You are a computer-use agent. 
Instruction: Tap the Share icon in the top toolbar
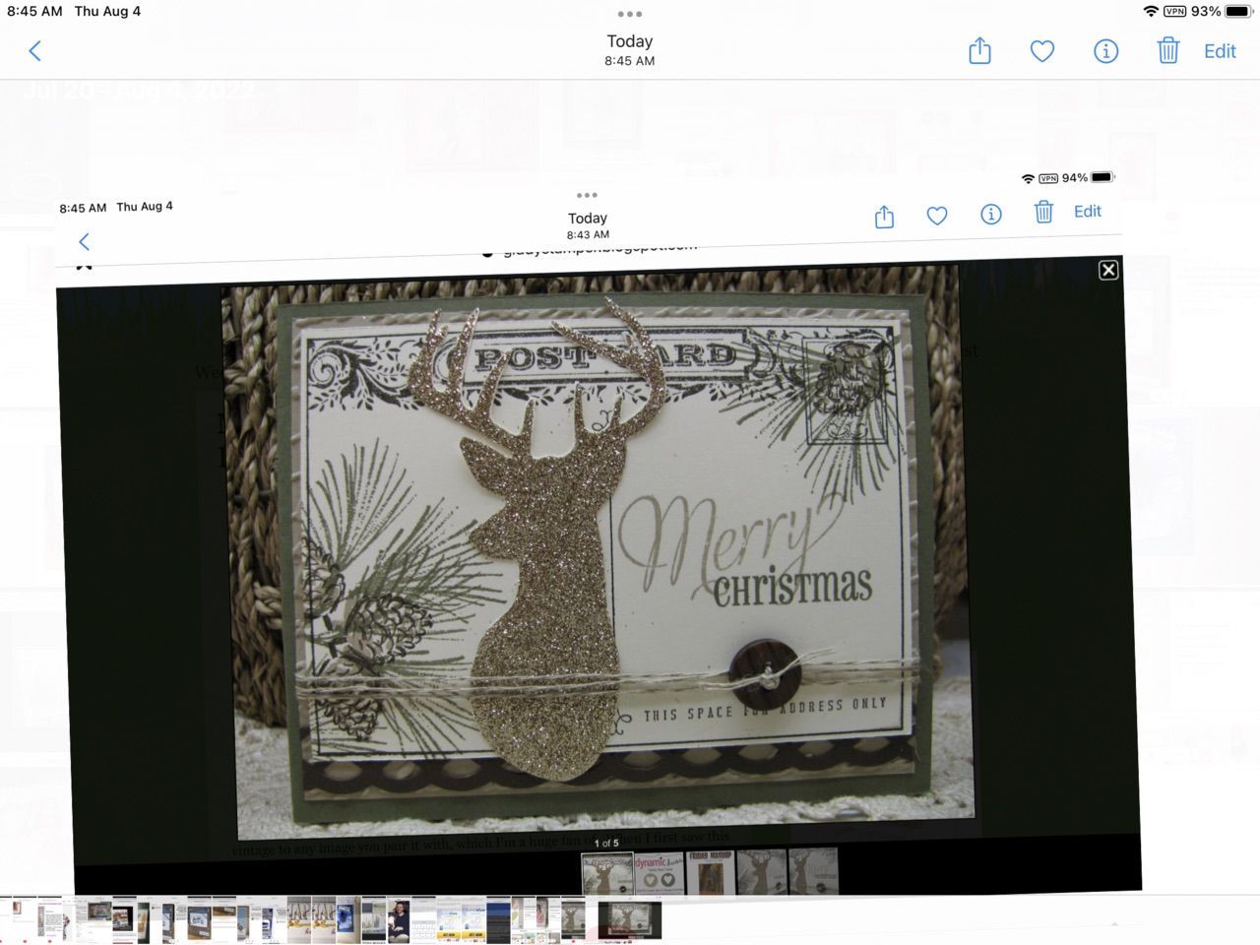click(979, 50)
